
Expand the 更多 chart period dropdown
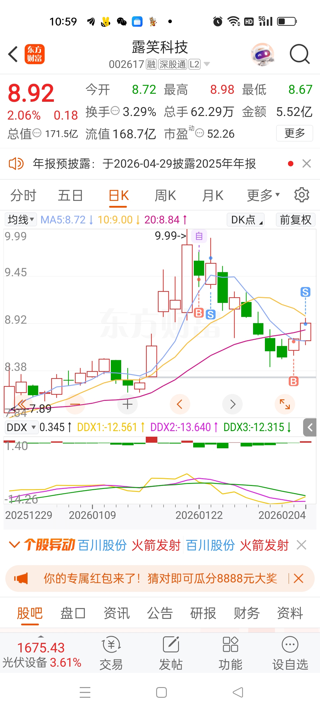263,196
